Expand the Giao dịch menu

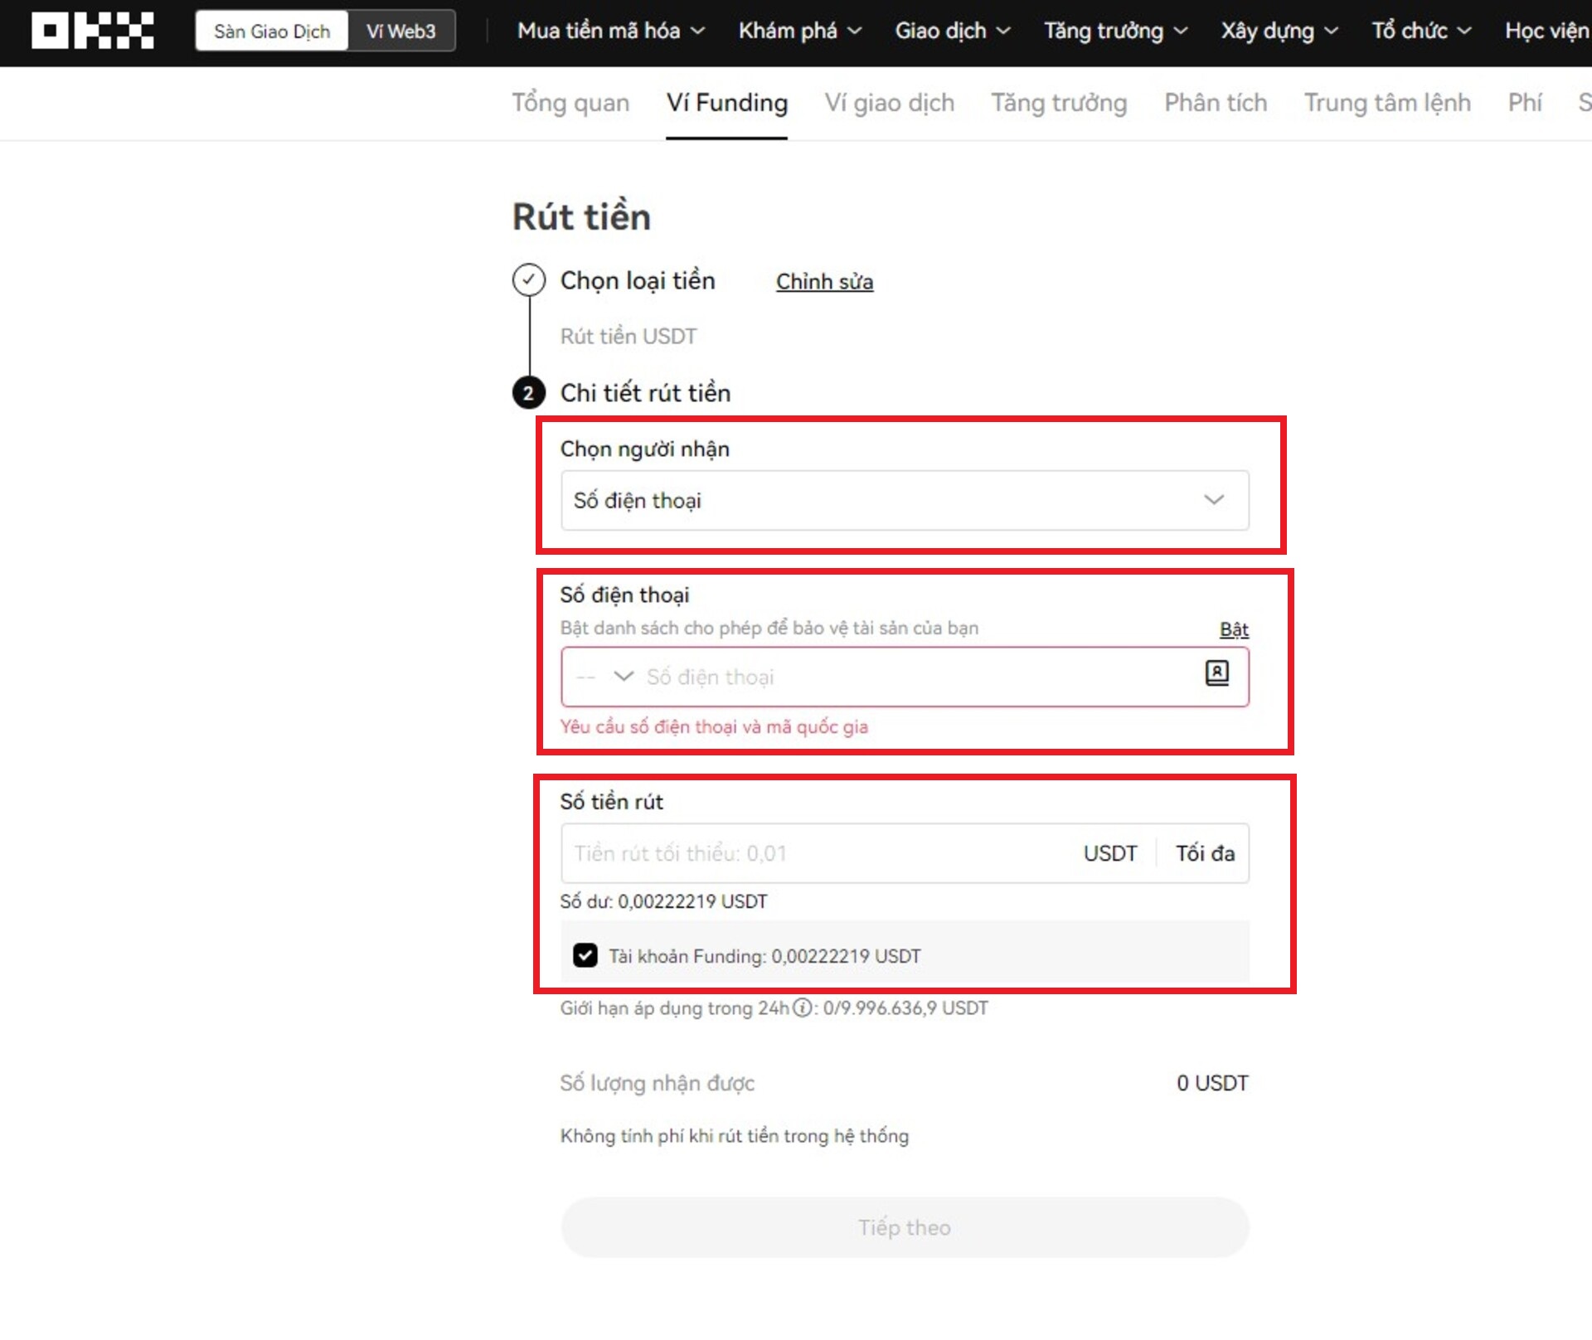953,31
